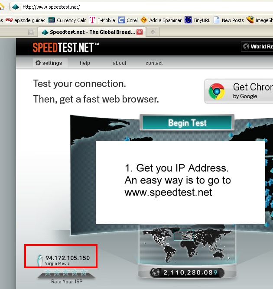Viewport: 273px width, 289px height.
Task: Rate ISP with the third star
Action: (x=66, y=272)
